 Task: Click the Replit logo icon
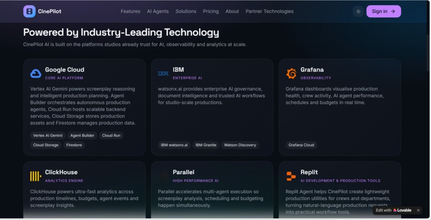tap(291, 176)
